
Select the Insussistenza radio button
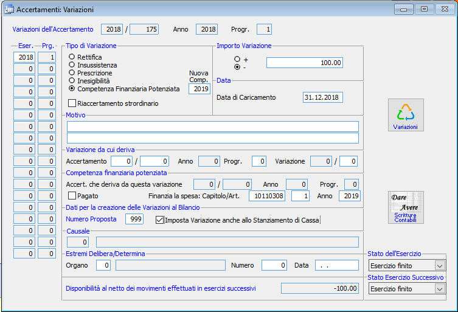pyautogui.click(x=72, y=64)
